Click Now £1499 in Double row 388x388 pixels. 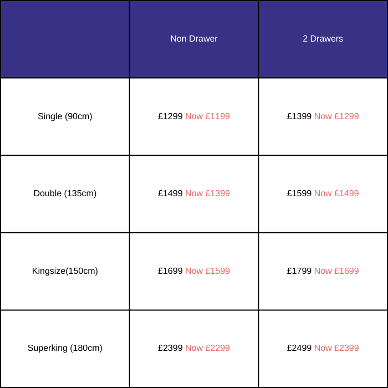point(336,193)
